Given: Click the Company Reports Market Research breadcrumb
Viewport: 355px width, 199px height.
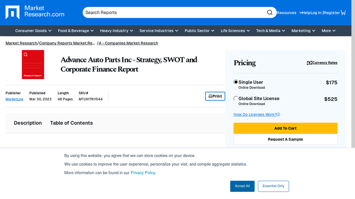Looking at the screenshot, I should (x=67, y=43).
